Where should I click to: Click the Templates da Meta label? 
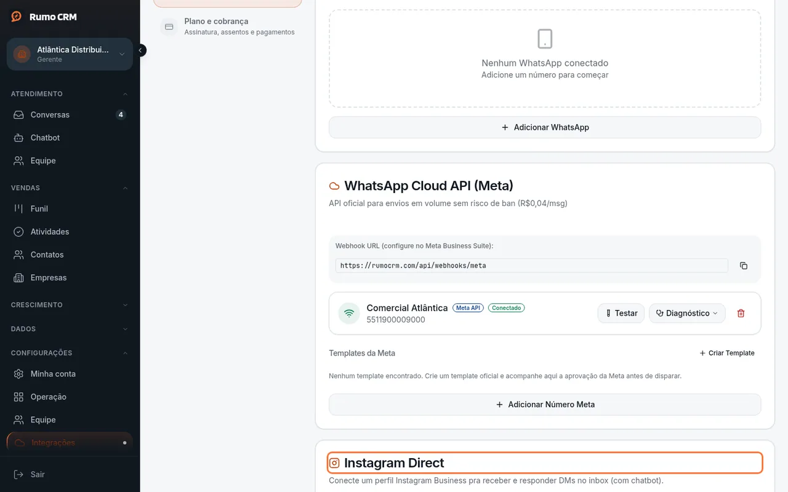pos(362,353)
